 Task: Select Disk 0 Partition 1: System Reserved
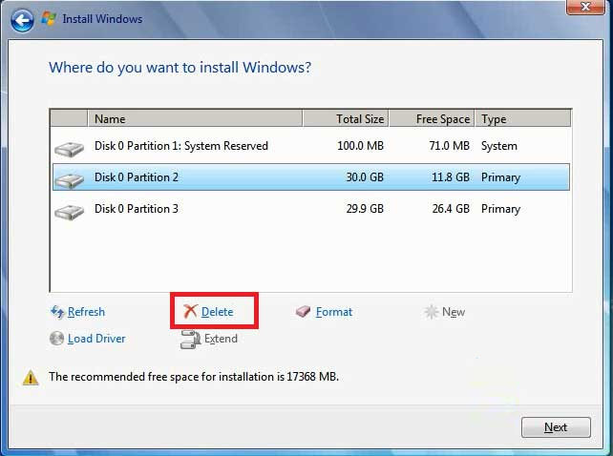[x=181, y=146]
